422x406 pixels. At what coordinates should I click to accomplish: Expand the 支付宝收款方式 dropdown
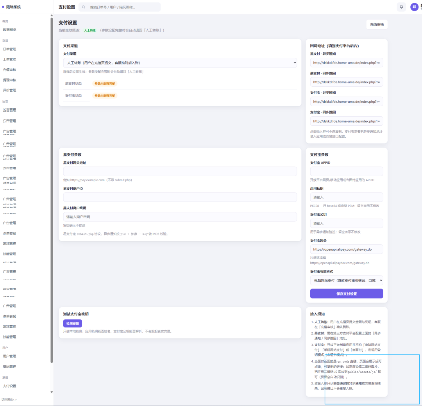pyautogui.click(x=347, y=280)
